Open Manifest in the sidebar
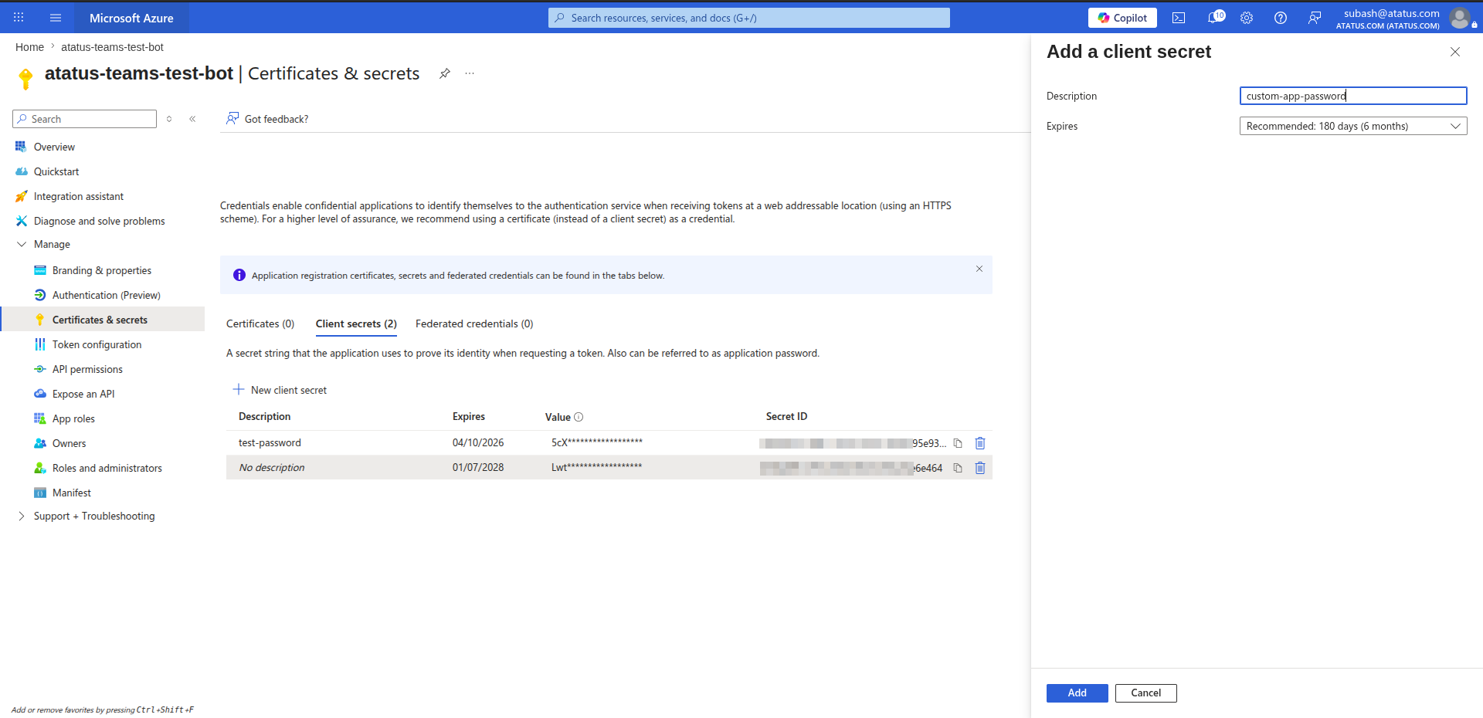Screen dimensions: 1483x718 [72, 493]
